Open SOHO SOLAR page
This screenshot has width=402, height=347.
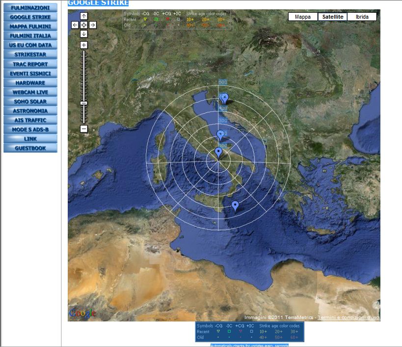[30, 102]
